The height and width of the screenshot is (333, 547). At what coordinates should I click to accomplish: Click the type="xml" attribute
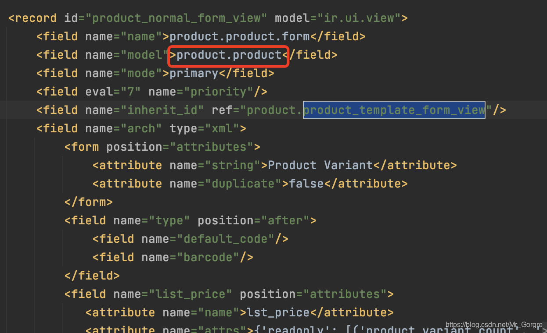(205, 129)
